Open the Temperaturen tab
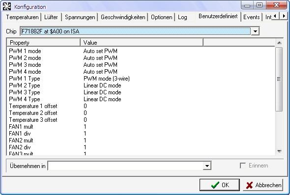The image size is (290, 195). click(22, 17)
